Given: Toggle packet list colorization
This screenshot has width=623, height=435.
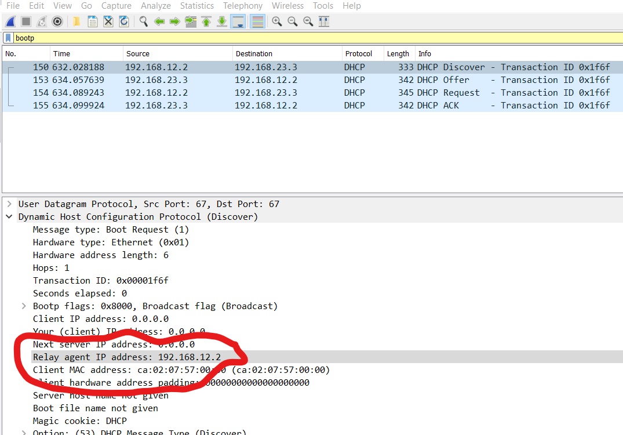Looking at the screenshot, I should pos(257,21).
